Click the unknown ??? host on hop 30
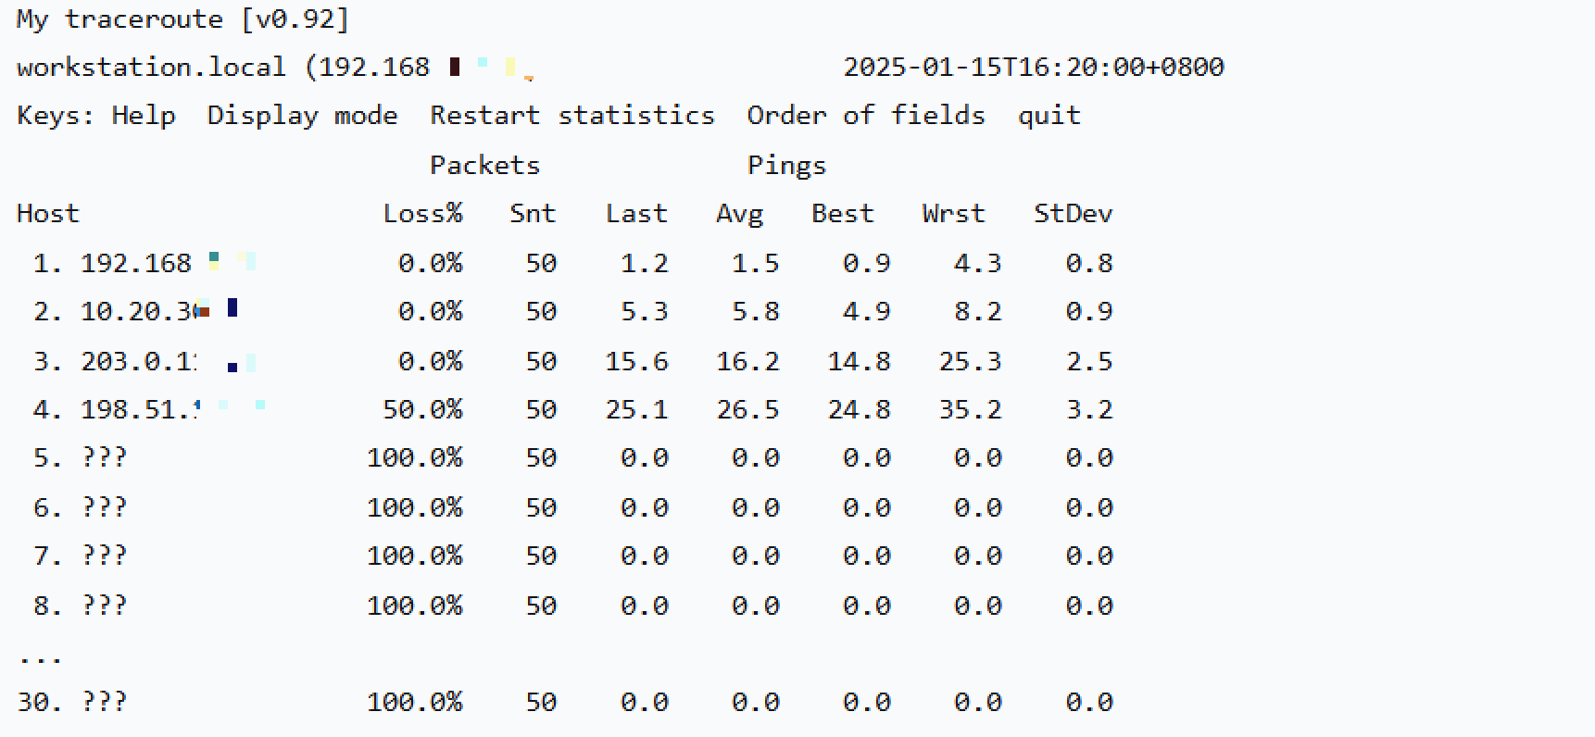 (104, 703)
